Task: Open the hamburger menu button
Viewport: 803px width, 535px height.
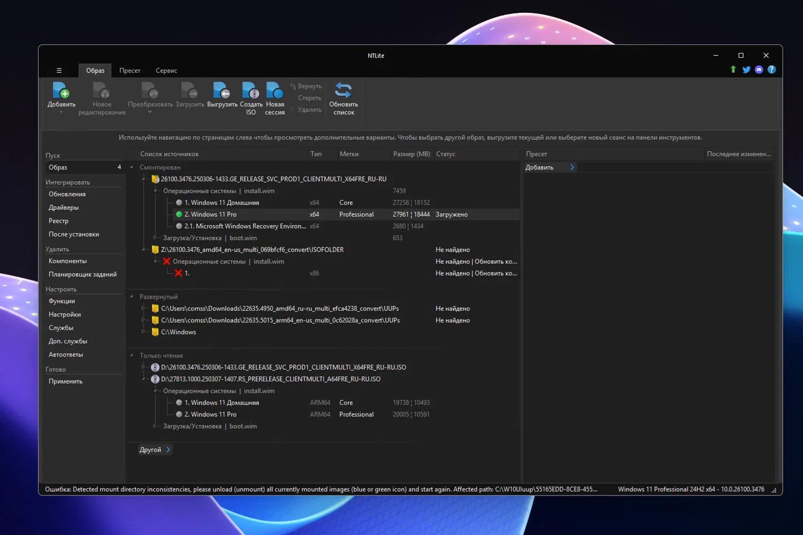Action: coord(59,71)
